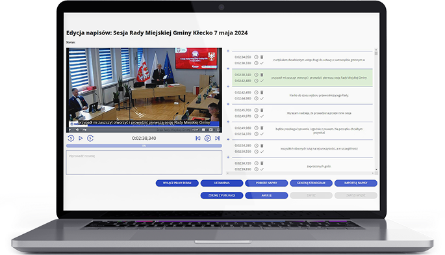
Task: Click the GENERUJ STENOGRAM button
Action: pos(311,183)
